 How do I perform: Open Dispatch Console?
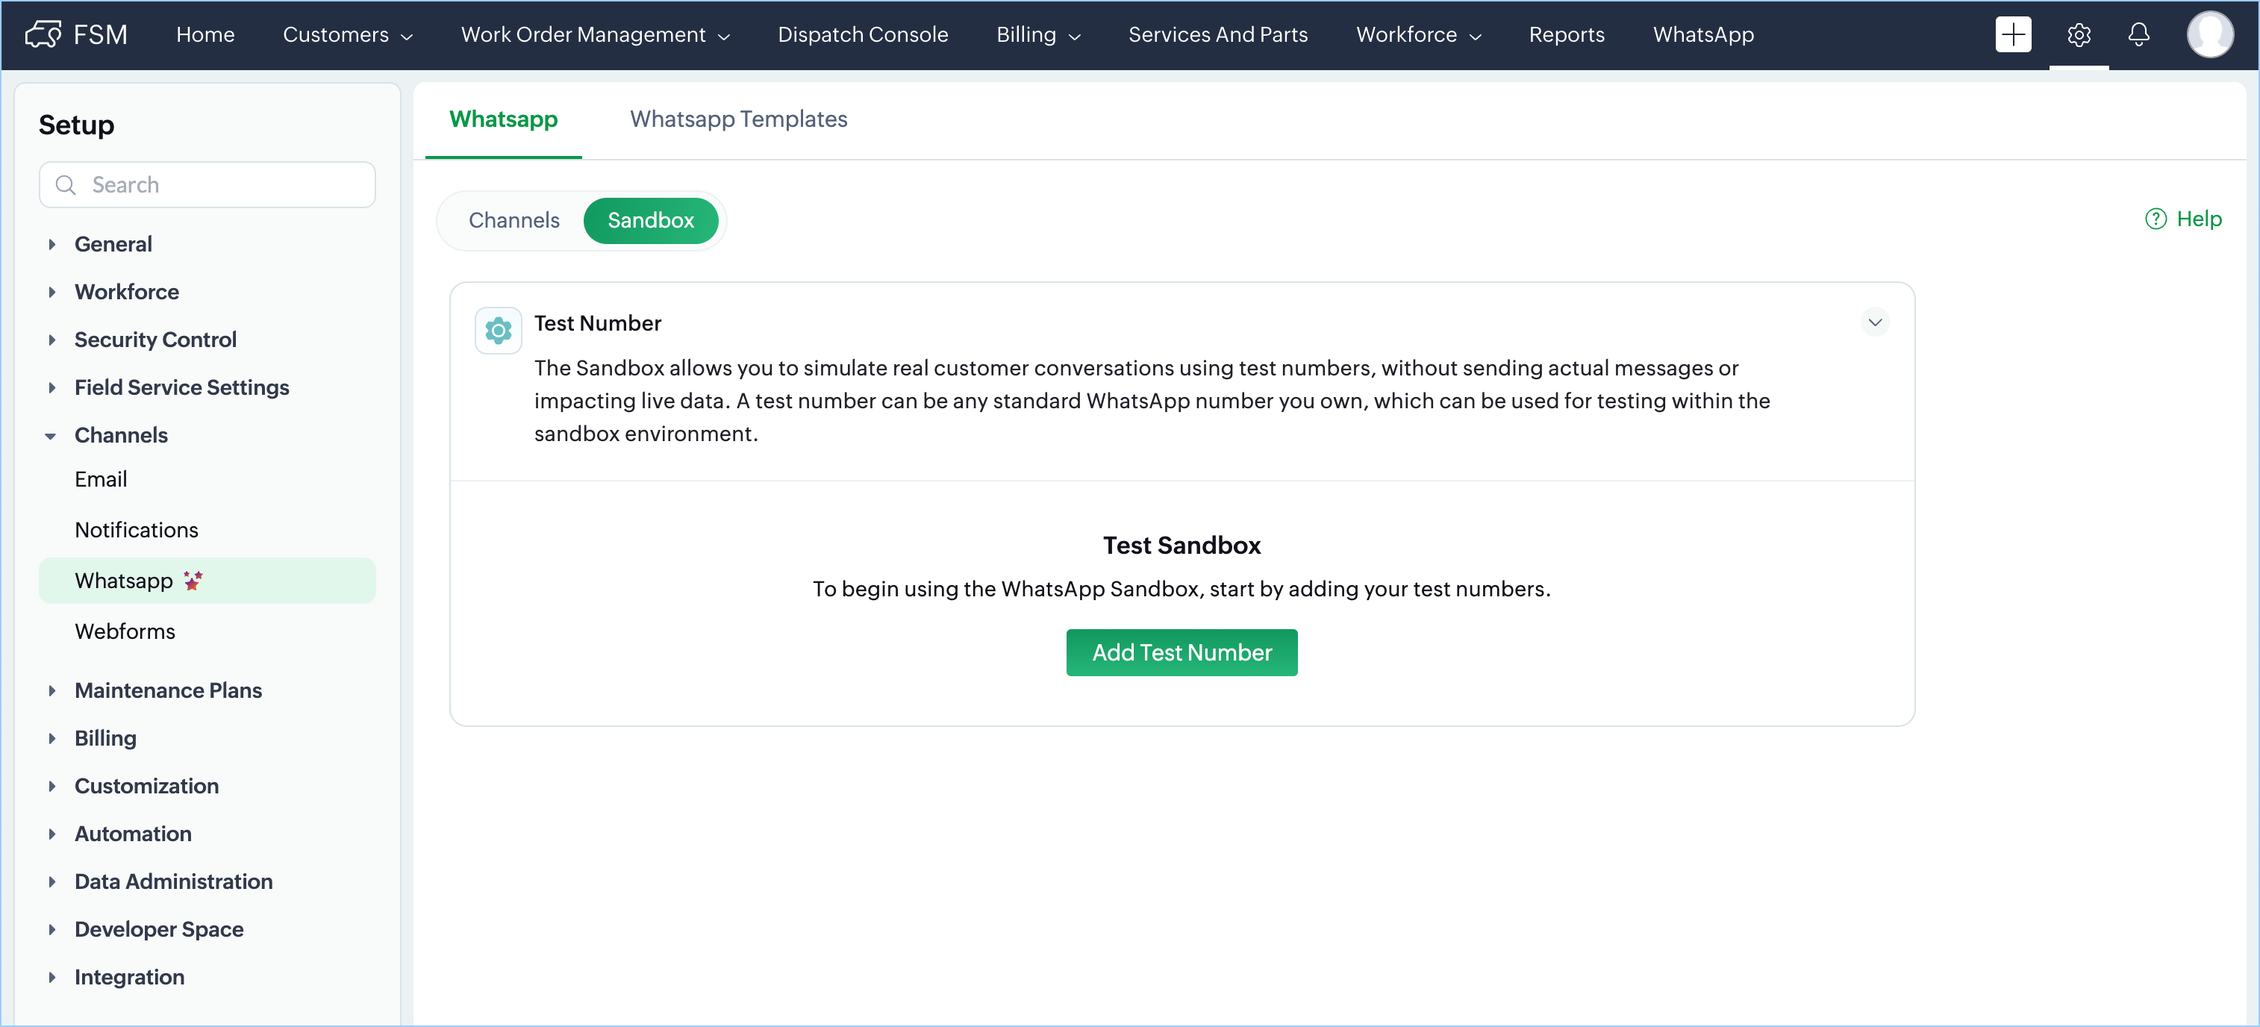pyautogui.click(x=862, y=34)
